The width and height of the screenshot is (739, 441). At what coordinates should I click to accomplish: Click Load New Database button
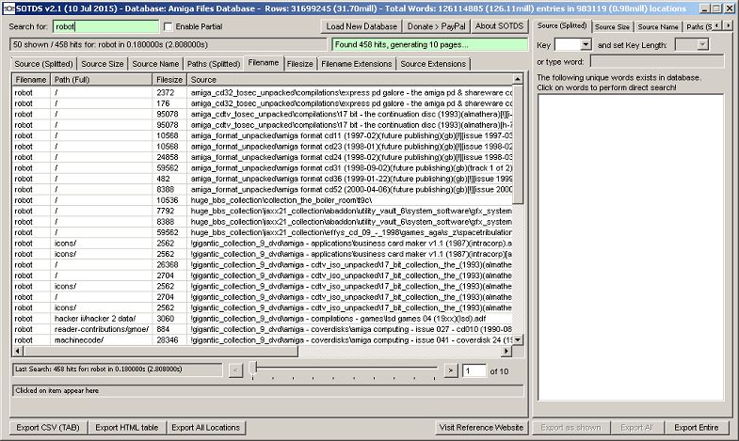pyautogui.click(x=361, y=26)
